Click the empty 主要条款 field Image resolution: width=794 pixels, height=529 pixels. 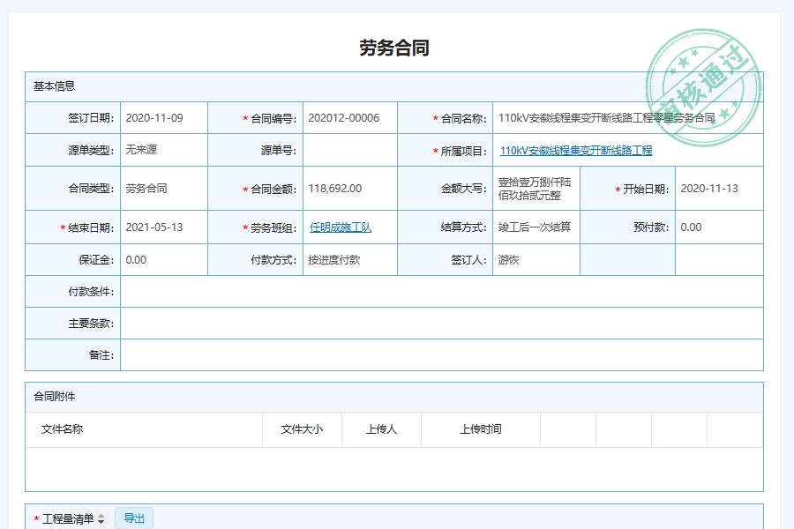point(441,324)
